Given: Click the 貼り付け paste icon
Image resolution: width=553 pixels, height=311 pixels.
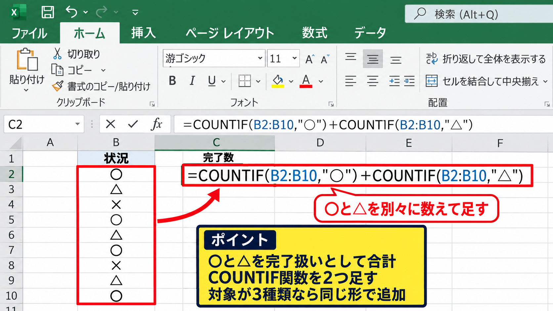Looking at the screenshot, I should click(27, 59).
